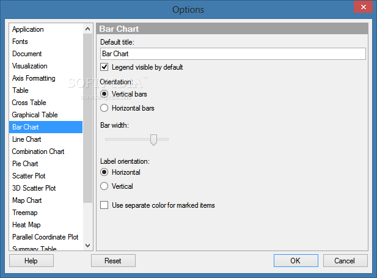Image resolution: width=377 pixels, height=278 pixels.
Task: Choose Cross Table in list
Action: pos(46,103)
